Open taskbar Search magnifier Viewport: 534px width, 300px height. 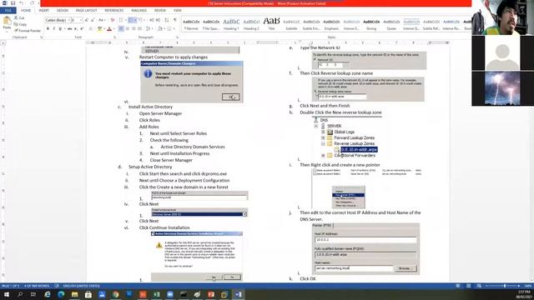20,294
